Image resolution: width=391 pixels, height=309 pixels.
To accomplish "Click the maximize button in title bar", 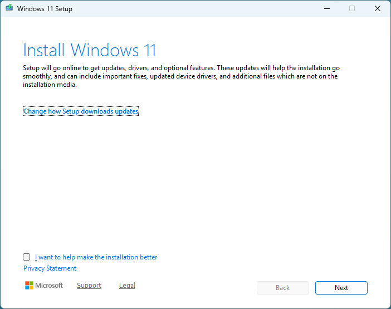I will (352, 8).
